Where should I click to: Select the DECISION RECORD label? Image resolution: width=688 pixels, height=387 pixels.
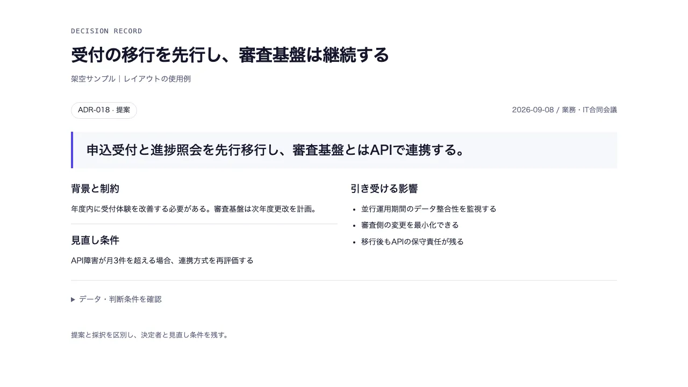point(106,31)
